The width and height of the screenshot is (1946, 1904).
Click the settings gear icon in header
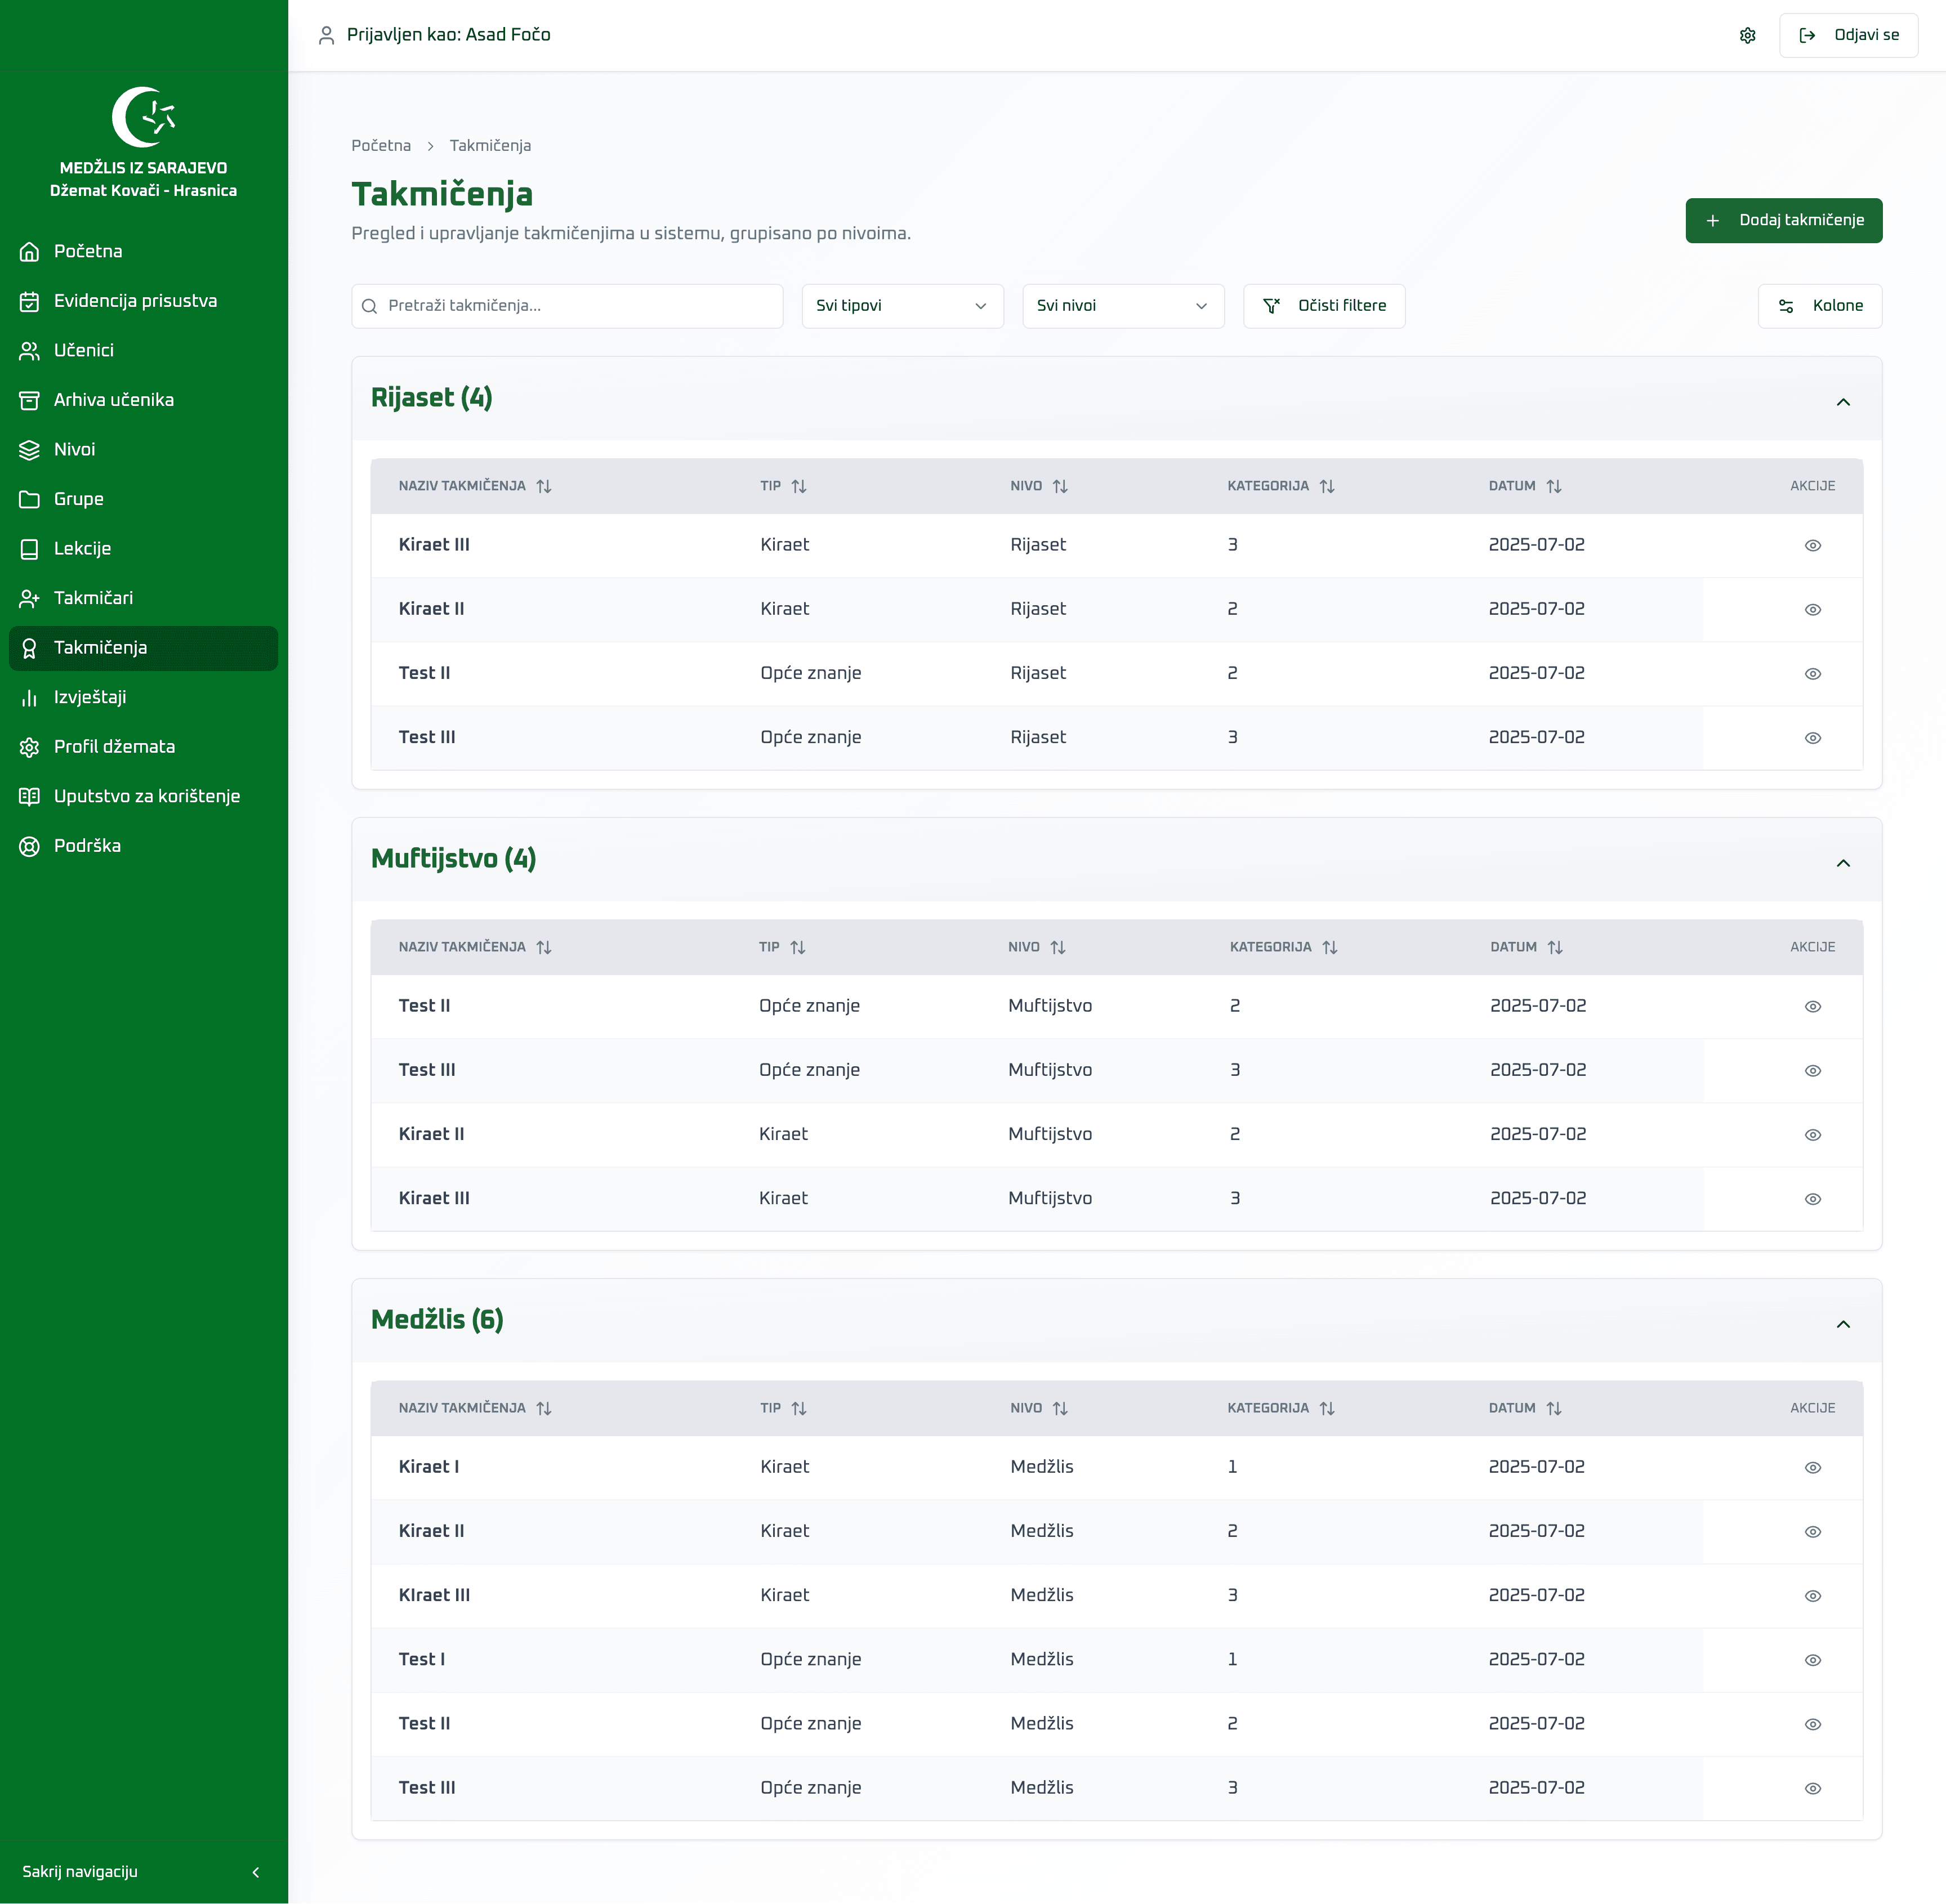click(x=1747, y=36)
